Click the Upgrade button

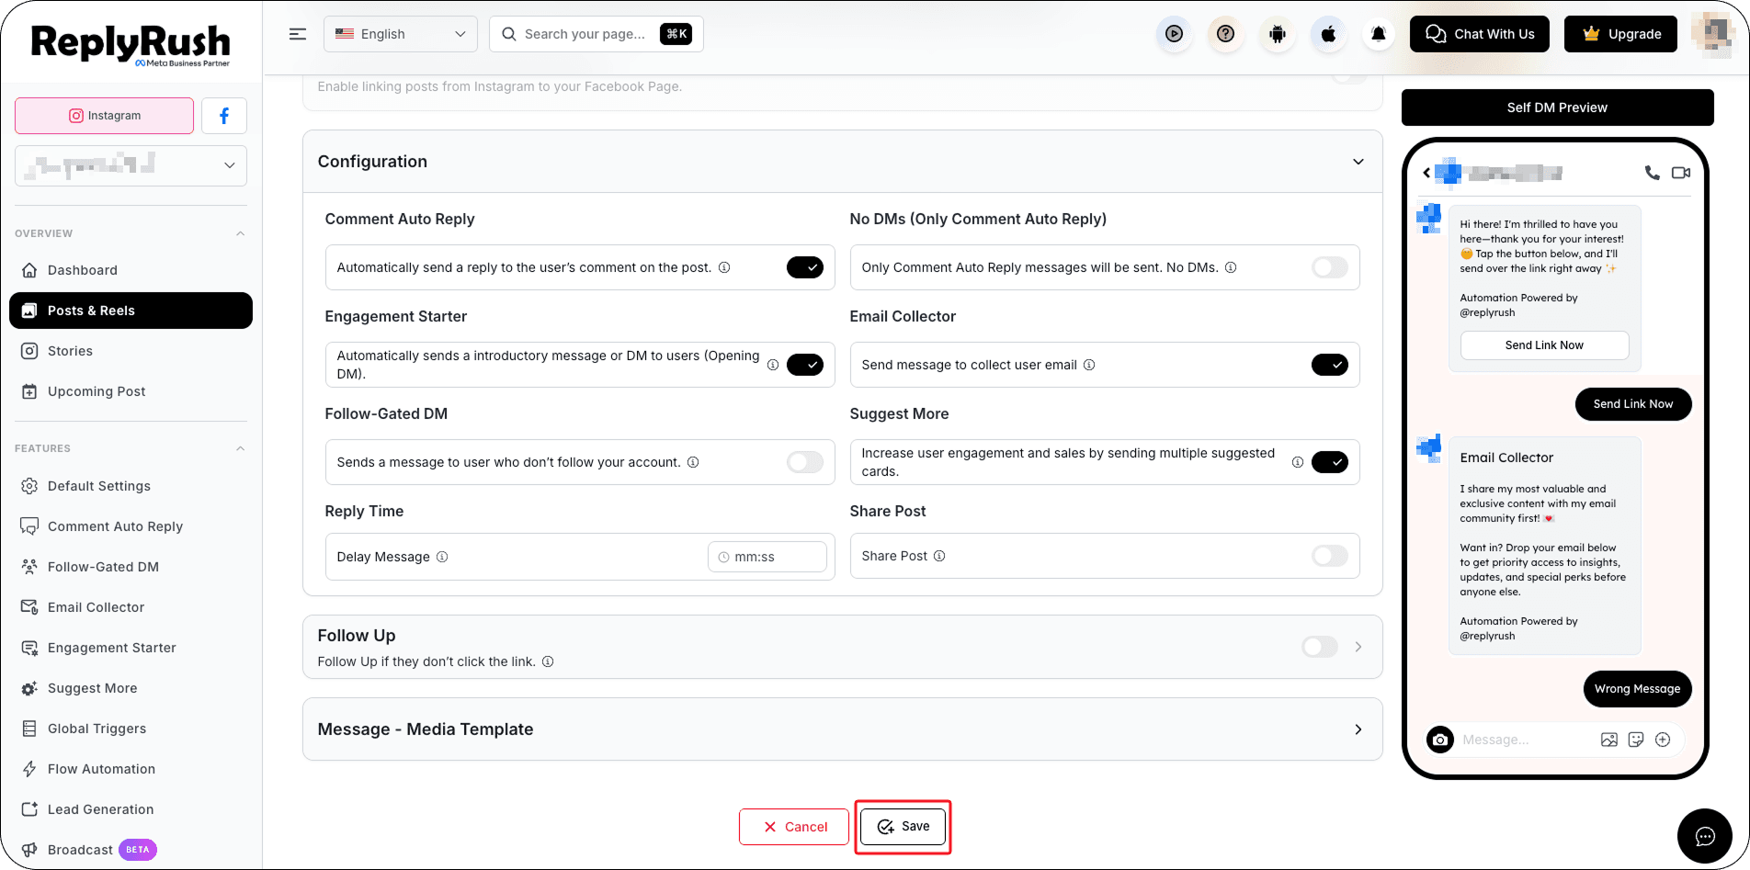tap(1621, 34)
